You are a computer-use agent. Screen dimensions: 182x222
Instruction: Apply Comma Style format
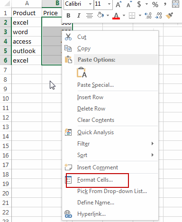click(165, 4)
